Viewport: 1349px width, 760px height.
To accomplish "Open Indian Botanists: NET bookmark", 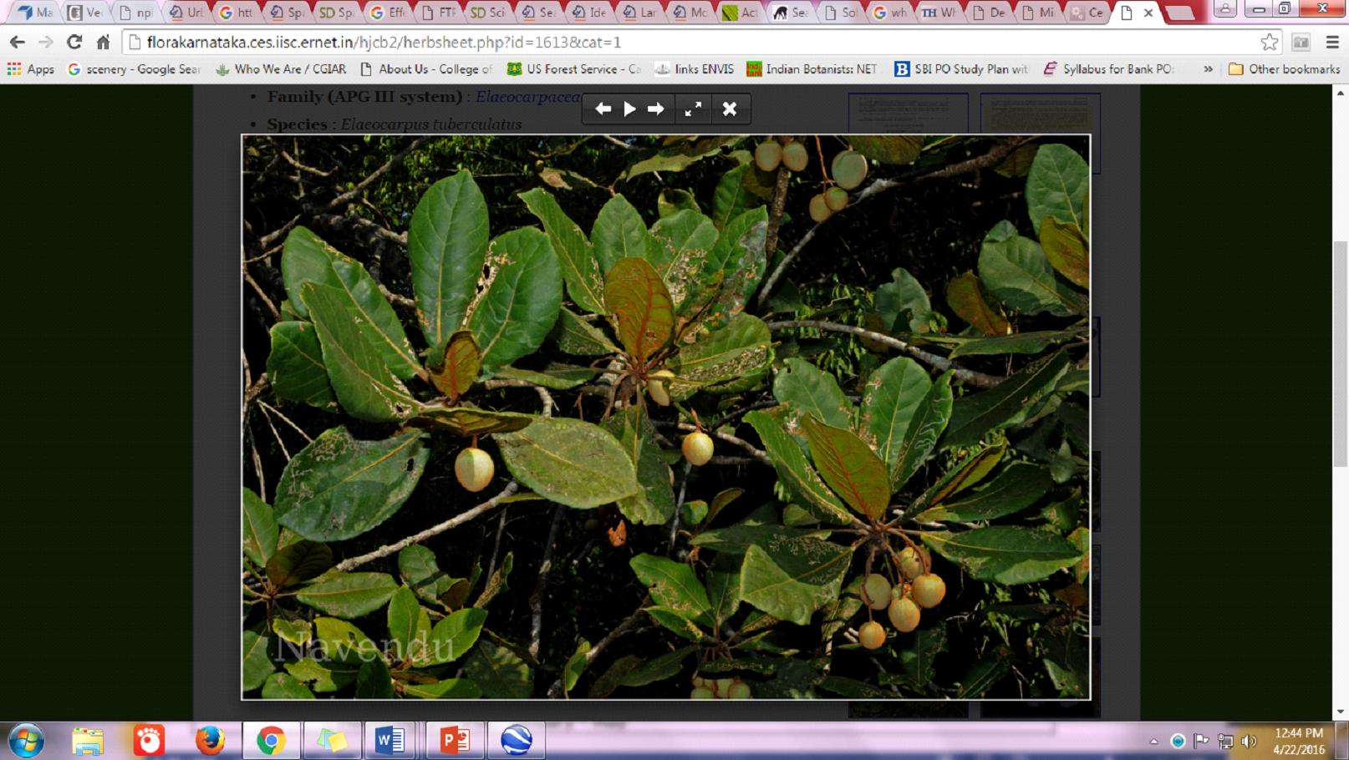I will [812, 69].
